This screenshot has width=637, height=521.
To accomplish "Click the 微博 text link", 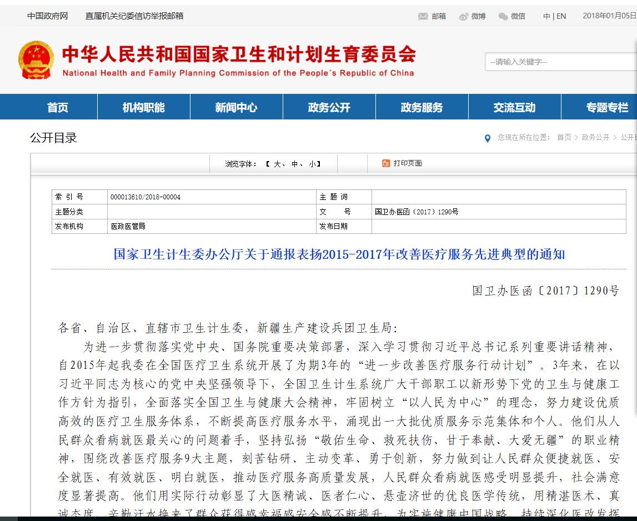I will point(478,16).
